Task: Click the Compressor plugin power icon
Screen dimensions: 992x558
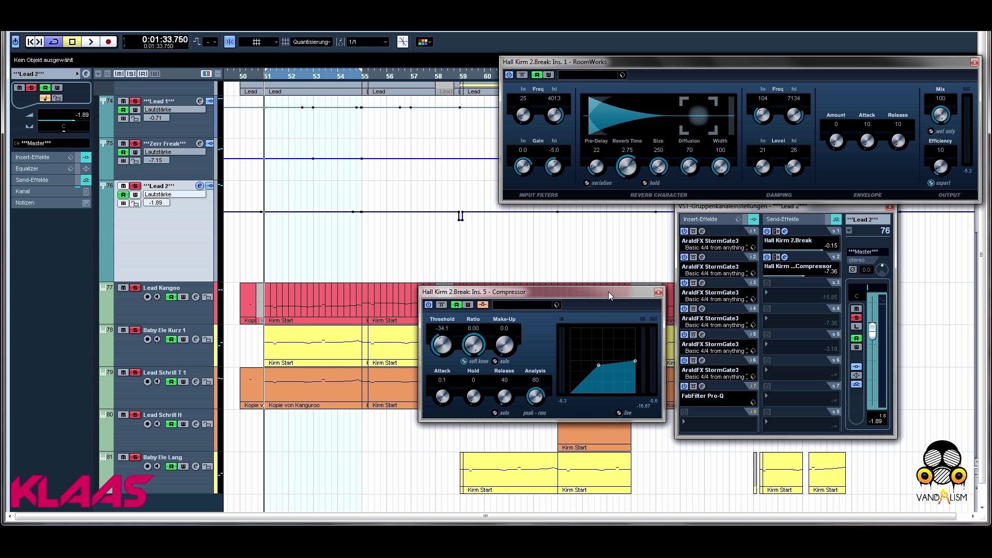Action: pyautogui.click(x=428, y=305)
